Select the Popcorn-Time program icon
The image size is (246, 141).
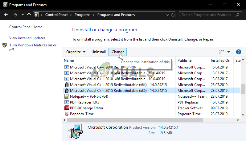(x=67, y=114)
